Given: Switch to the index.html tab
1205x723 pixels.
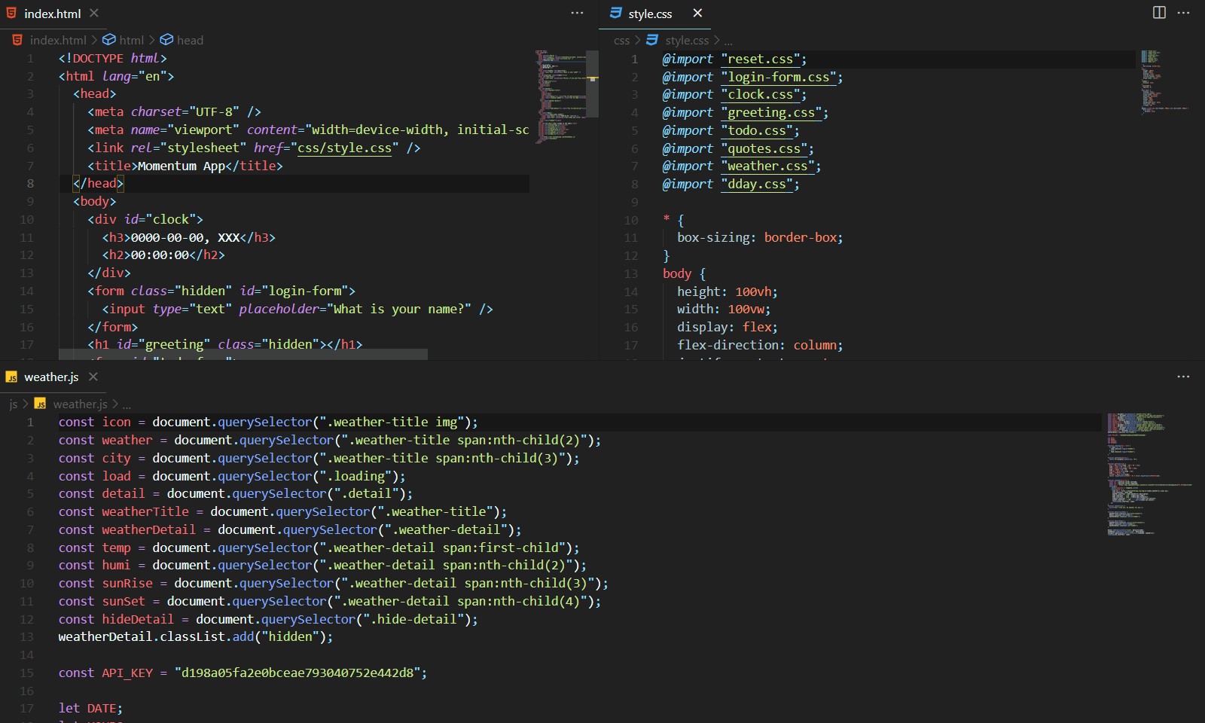Looking at the screenshot, I should (52, 14).
